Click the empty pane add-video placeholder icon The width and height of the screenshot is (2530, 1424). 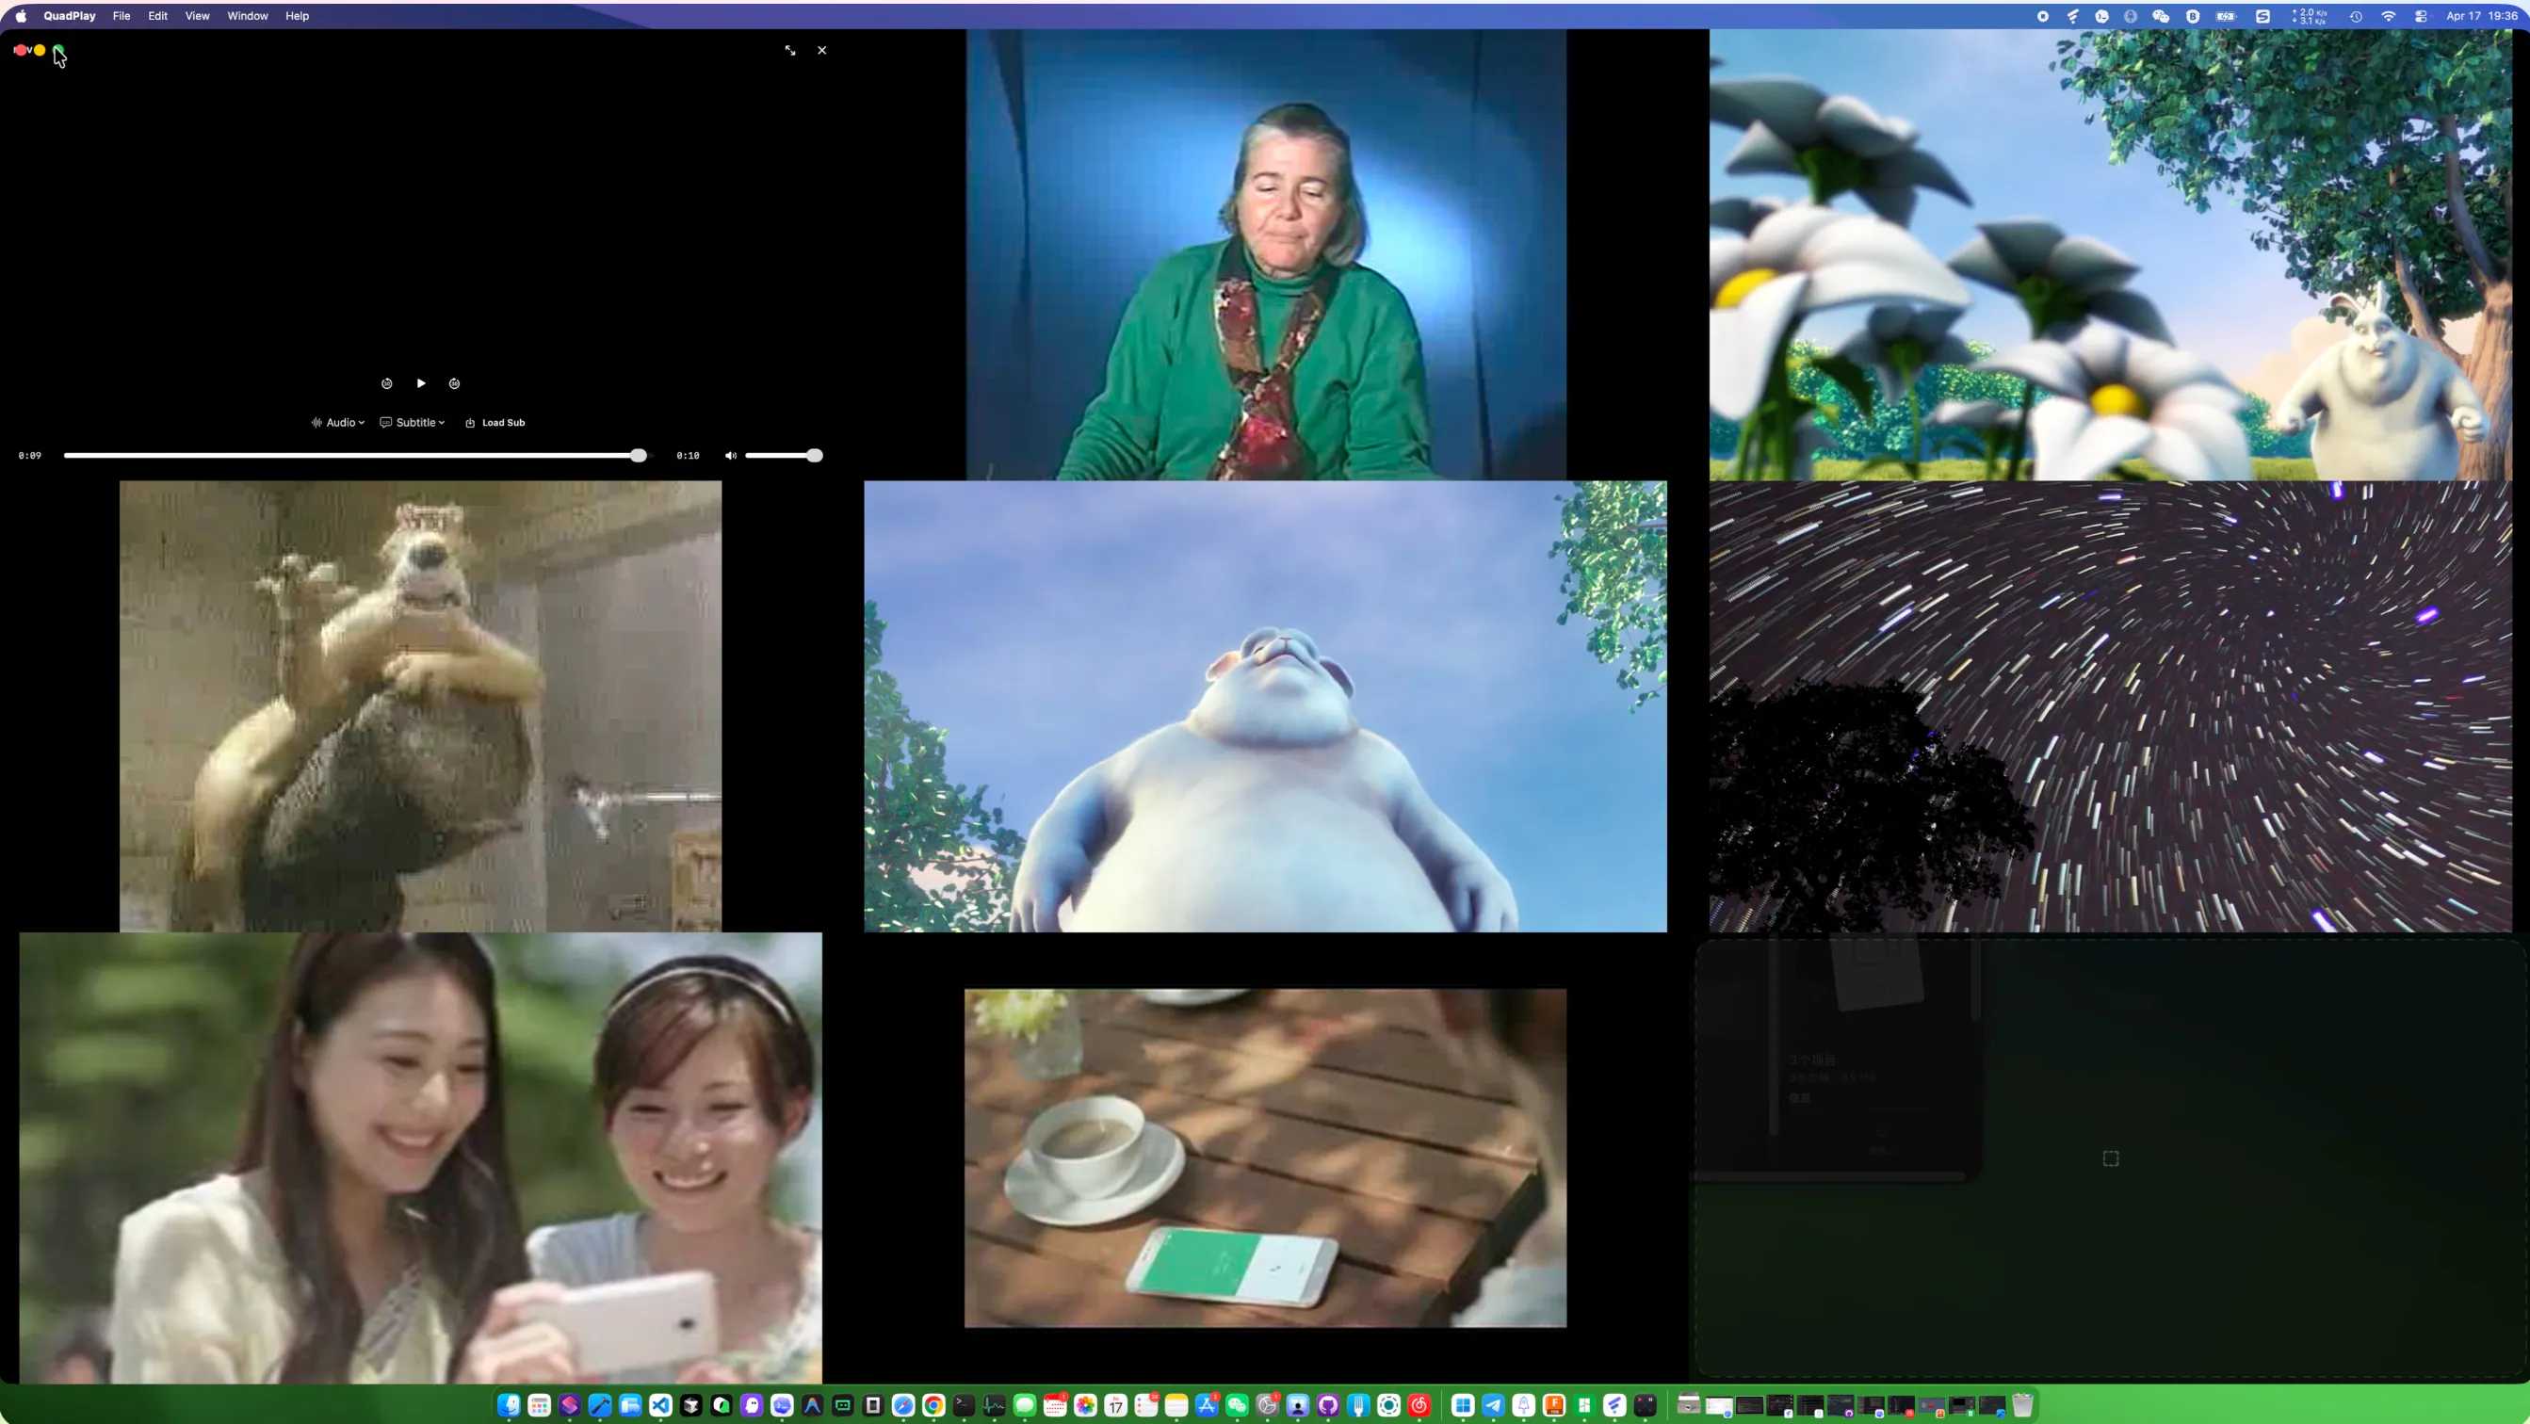point(2111,1158)
